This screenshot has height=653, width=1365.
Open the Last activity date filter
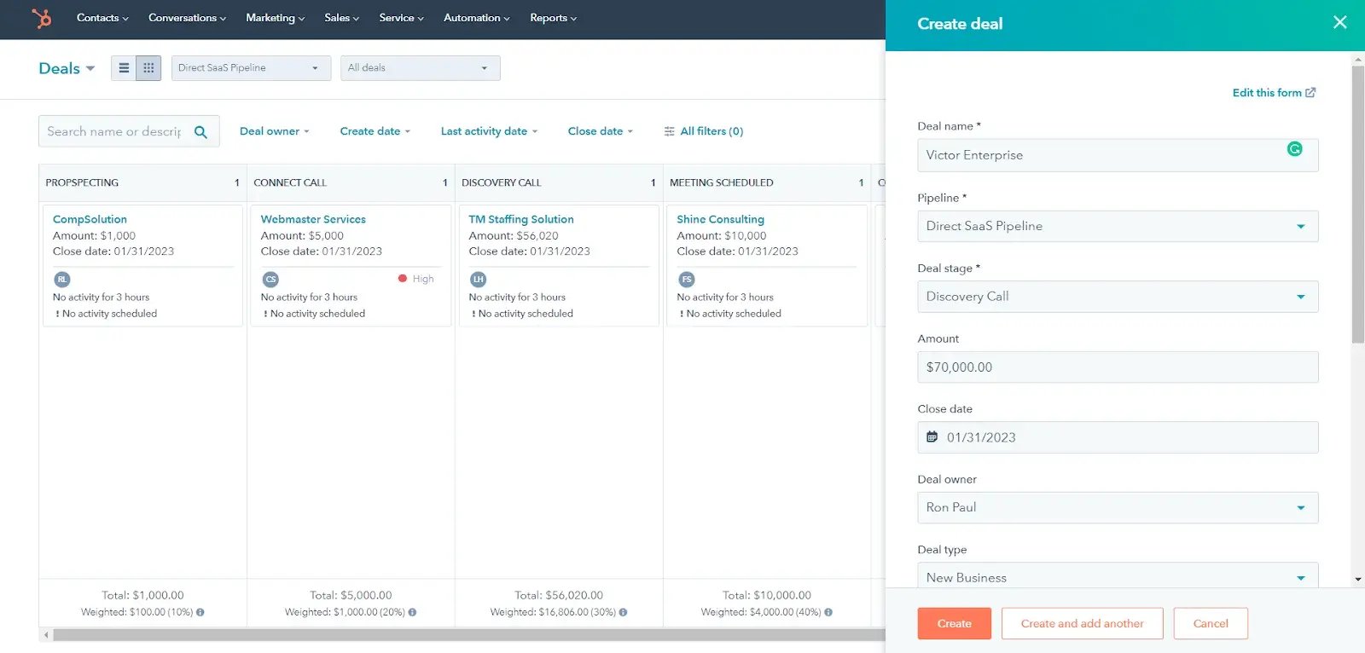pos(489,131)
